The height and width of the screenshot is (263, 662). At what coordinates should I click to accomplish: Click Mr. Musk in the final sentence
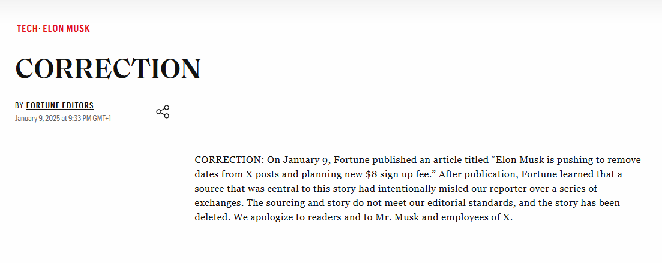click(397, 217)
